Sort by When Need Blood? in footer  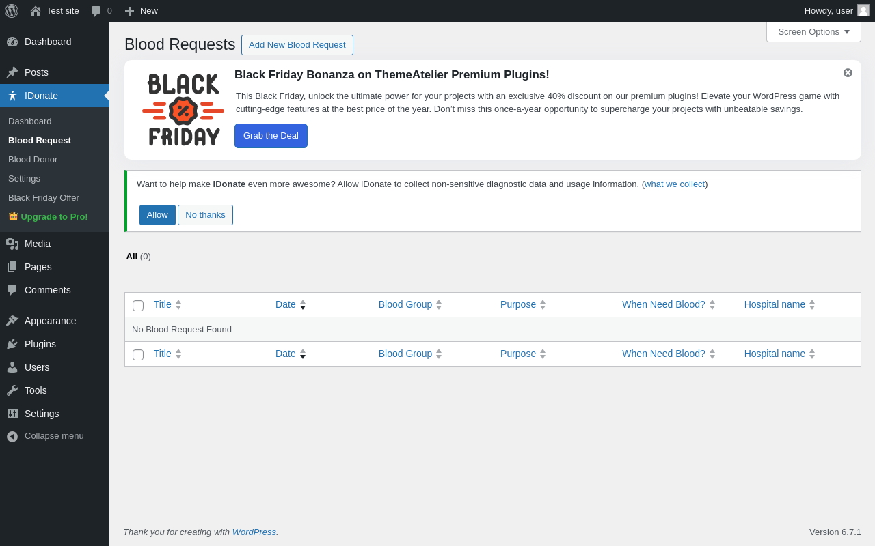tap(669, 354)
